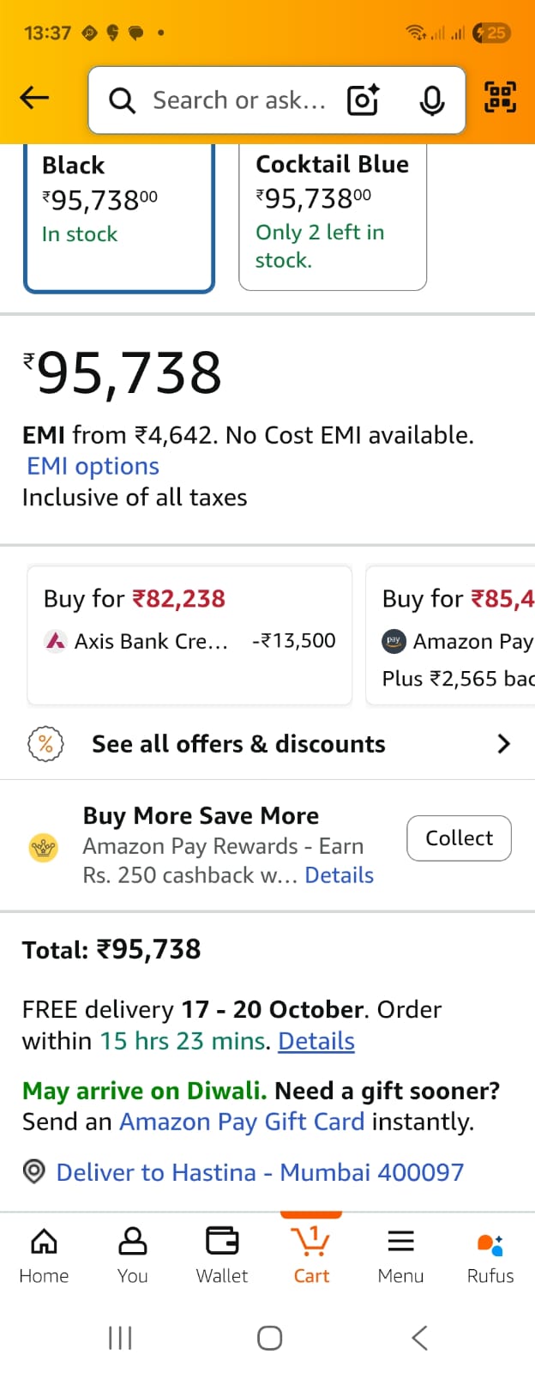The height and width of the screenshot is (1373, 535).
Task: Open Rufus assistant
Action: (x=490, y=1254)
